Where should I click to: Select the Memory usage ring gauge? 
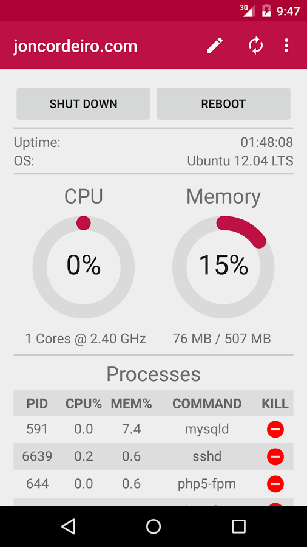[223, 267]
